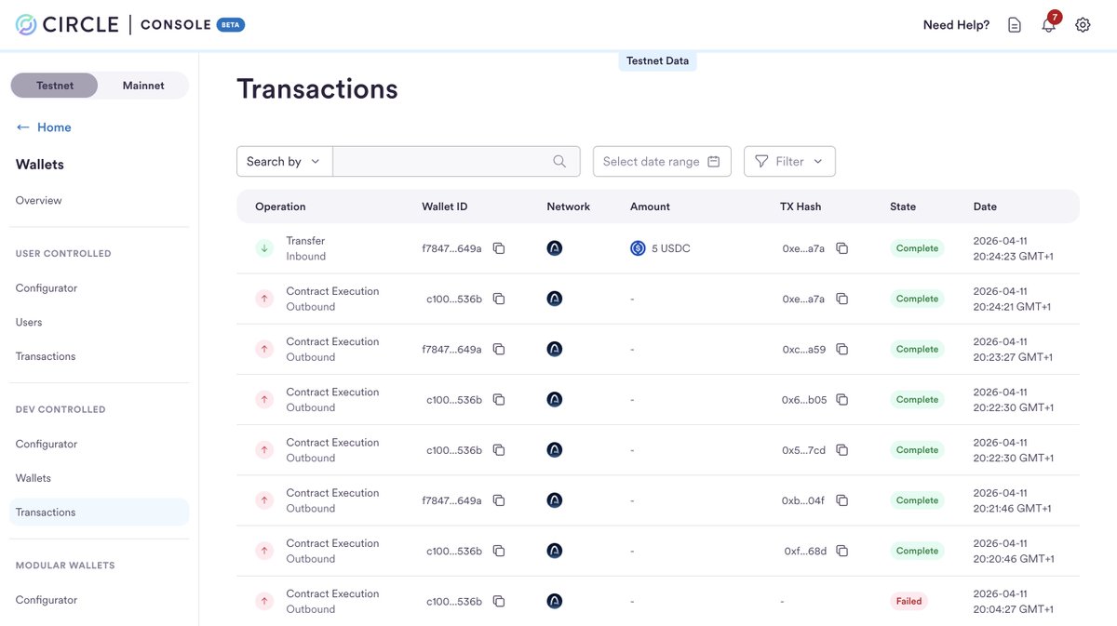Screen dimensions: 1117x626
Task: Open the Filter dropdown
Action: [789, 159]
